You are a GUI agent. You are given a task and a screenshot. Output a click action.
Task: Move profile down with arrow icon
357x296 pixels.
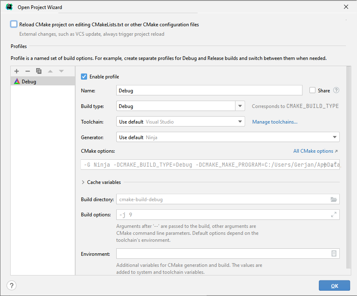61,71
